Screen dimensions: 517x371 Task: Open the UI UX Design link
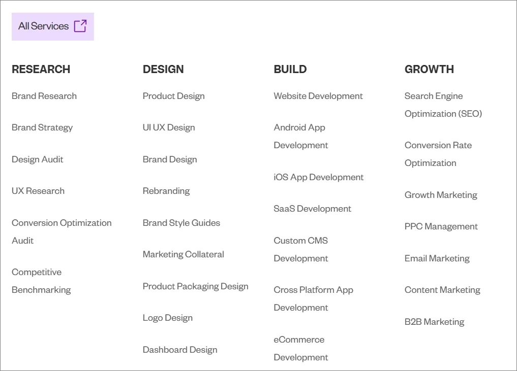click(169, 127)
